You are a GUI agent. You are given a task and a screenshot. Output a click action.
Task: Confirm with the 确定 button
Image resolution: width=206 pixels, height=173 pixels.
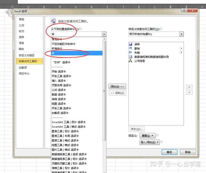[169, 152]
